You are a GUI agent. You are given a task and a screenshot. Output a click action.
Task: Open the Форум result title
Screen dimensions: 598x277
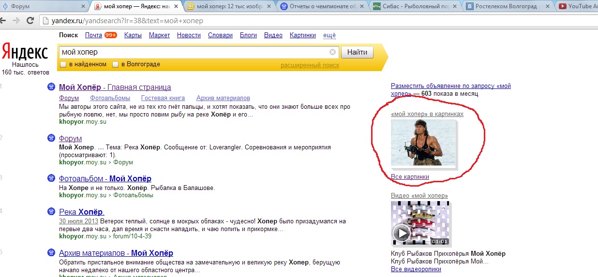(70, 139)
